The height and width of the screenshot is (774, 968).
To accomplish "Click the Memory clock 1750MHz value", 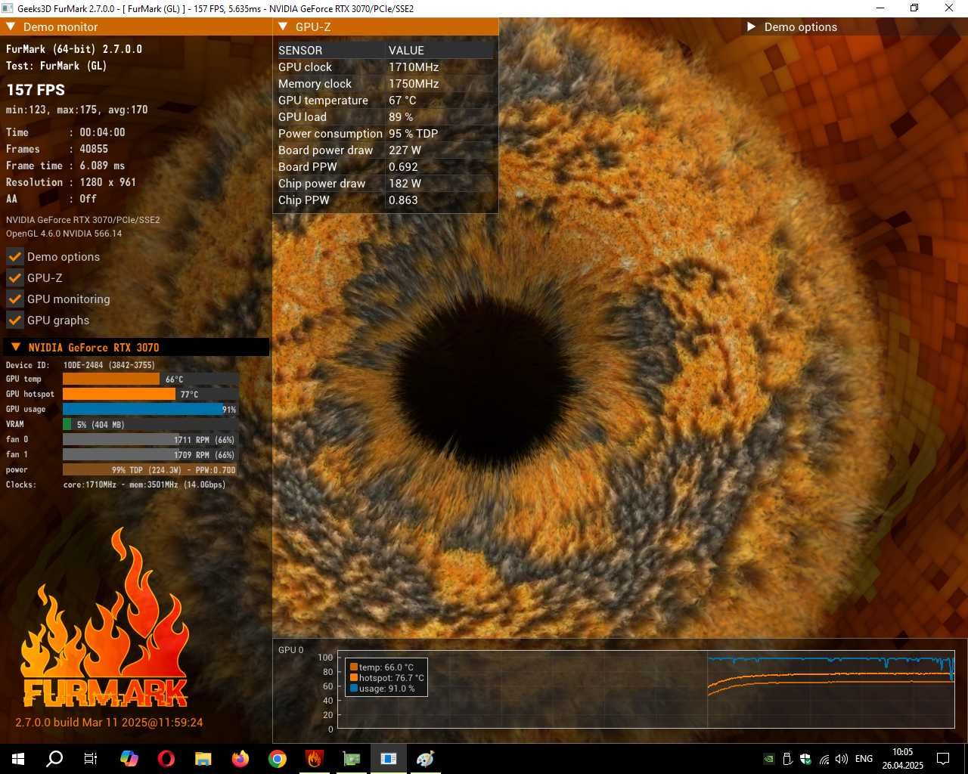I will click(414, 84).
